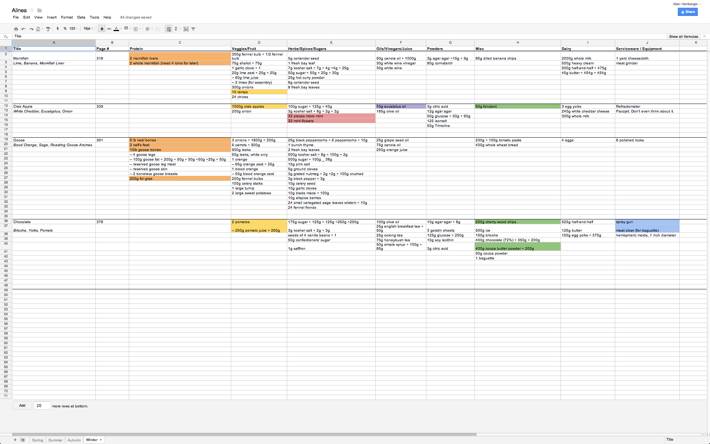Select the Paint format roller icon
The width and height of the screenshot is (710, 444).
48,29
